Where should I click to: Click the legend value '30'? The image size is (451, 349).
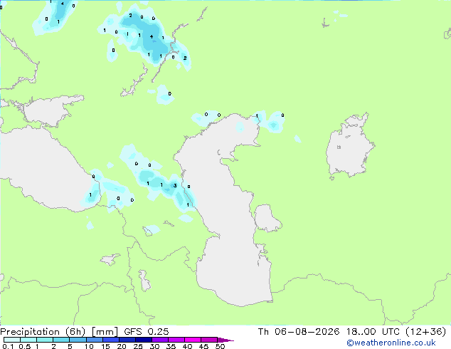[x=154, y=346]
